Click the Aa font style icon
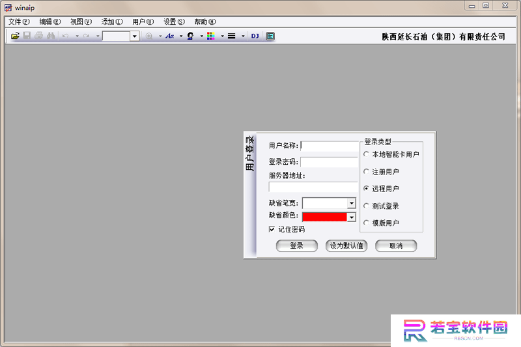The image size is (521, 347). [170, 36]
